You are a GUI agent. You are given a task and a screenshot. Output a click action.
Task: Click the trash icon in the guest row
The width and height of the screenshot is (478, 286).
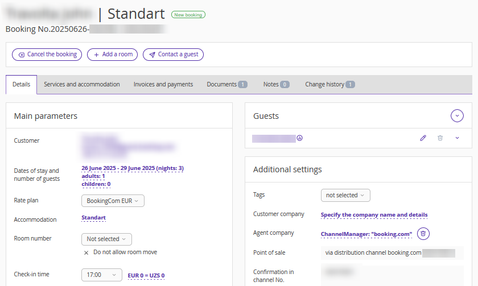click(440, 138)
